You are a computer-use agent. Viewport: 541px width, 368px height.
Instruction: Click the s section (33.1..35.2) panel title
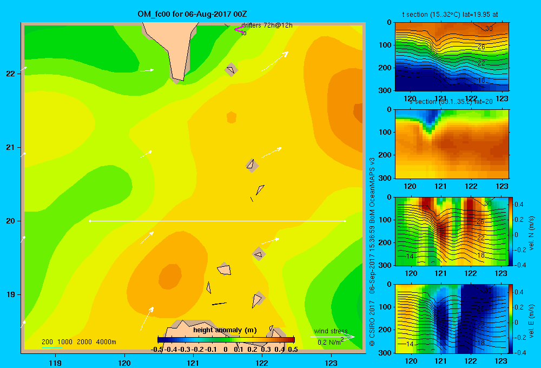pyautogui.click(x=451, y=102)
